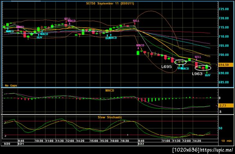Click the 715.00 price axis label
This screenshot has width=235, height=154.
click(x=224, y=27)
